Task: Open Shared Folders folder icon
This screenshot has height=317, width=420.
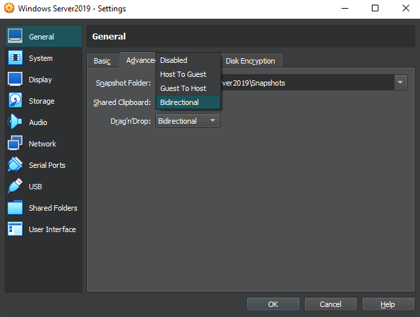Action: 15,208
